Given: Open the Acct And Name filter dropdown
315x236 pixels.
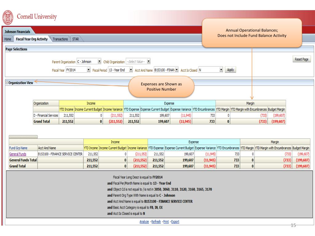Looking at the screenshot, I should tap(177, 70).
